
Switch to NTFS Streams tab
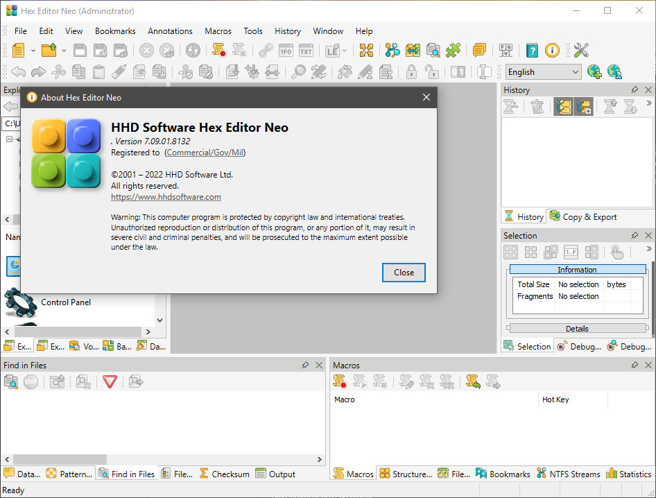coord(569,474)
